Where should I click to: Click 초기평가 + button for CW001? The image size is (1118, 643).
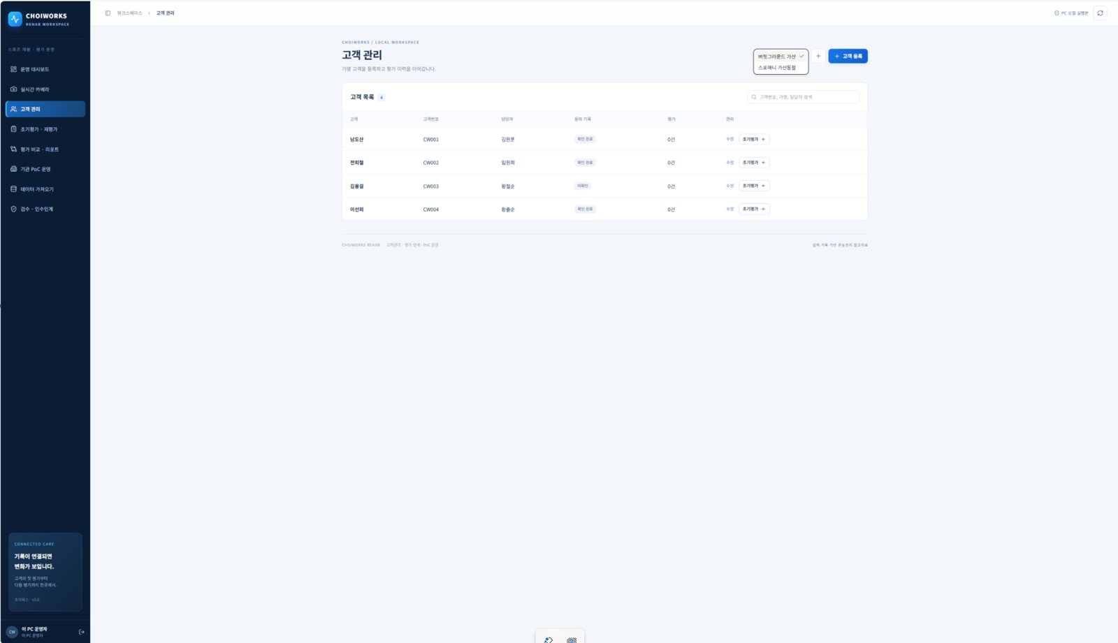pos(754,139)
